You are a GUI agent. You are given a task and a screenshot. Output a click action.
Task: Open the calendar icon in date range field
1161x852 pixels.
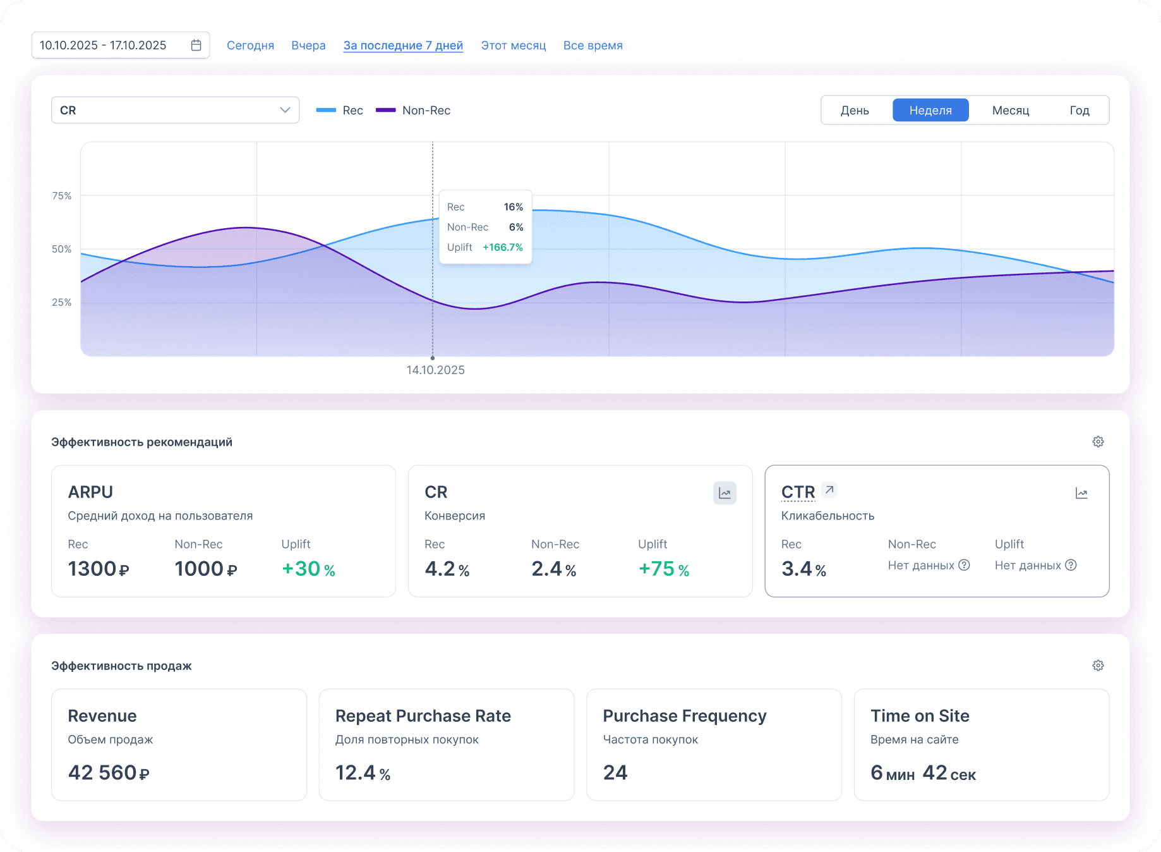pos(196,46)
